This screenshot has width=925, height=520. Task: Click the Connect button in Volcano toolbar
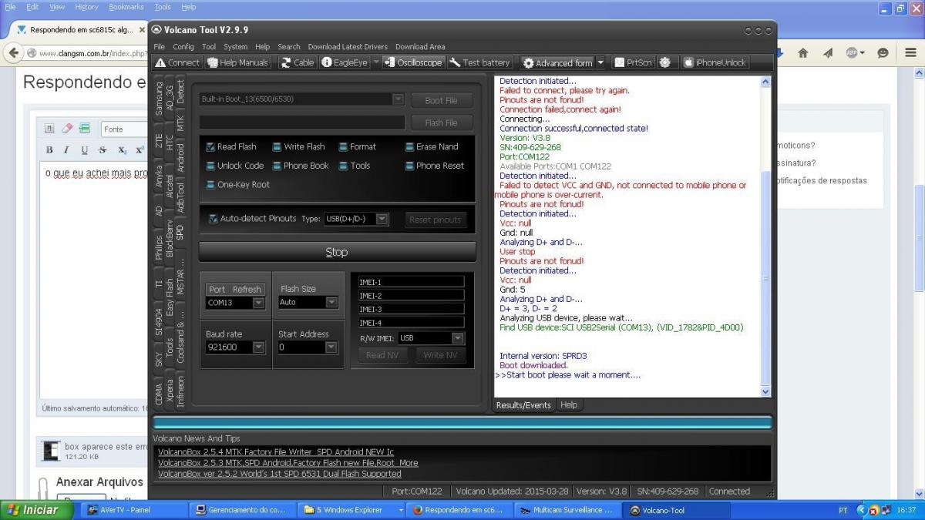[x=177, y=62]
